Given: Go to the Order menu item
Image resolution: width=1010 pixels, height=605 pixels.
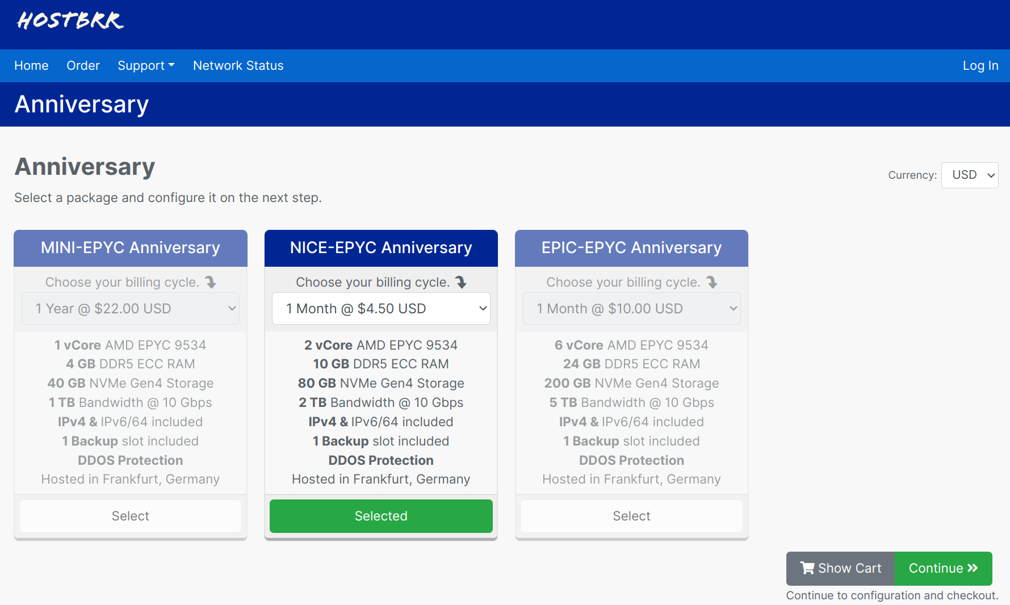Looking at the screenshot, I should (83, 66).
